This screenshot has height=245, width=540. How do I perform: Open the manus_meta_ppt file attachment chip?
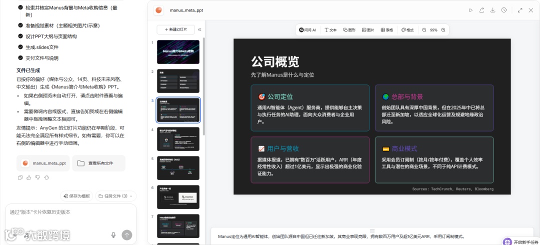point(43,163)
